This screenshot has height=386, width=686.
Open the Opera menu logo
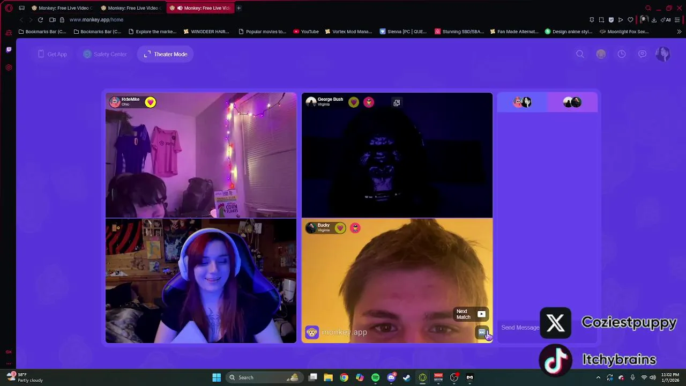(x=9, y=8)
